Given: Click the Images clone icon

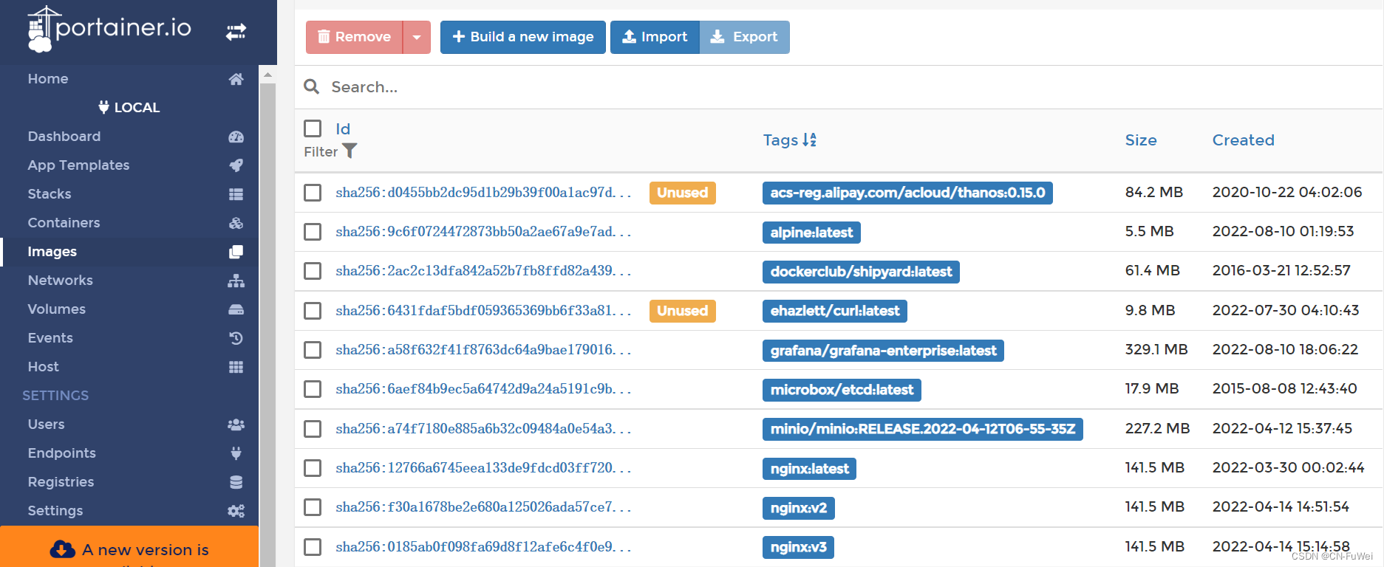Looking at the screenshot, I should (236, 252).
